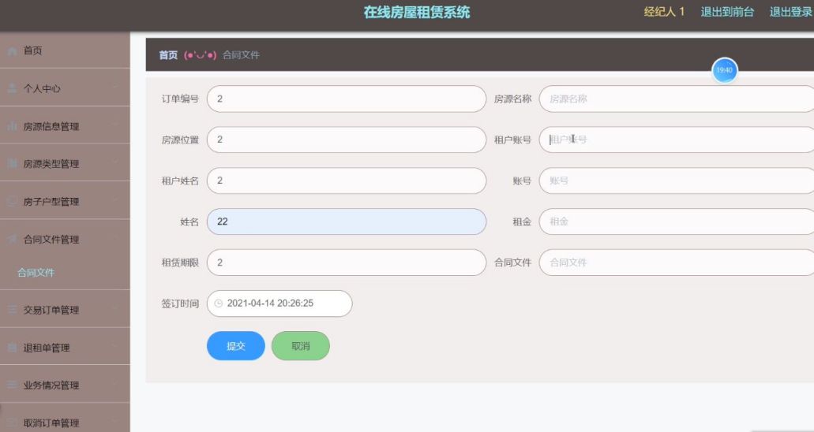Click the list icon beside 交易订单管理
This screenshot has width=814, height=432.
click(12, 310)
